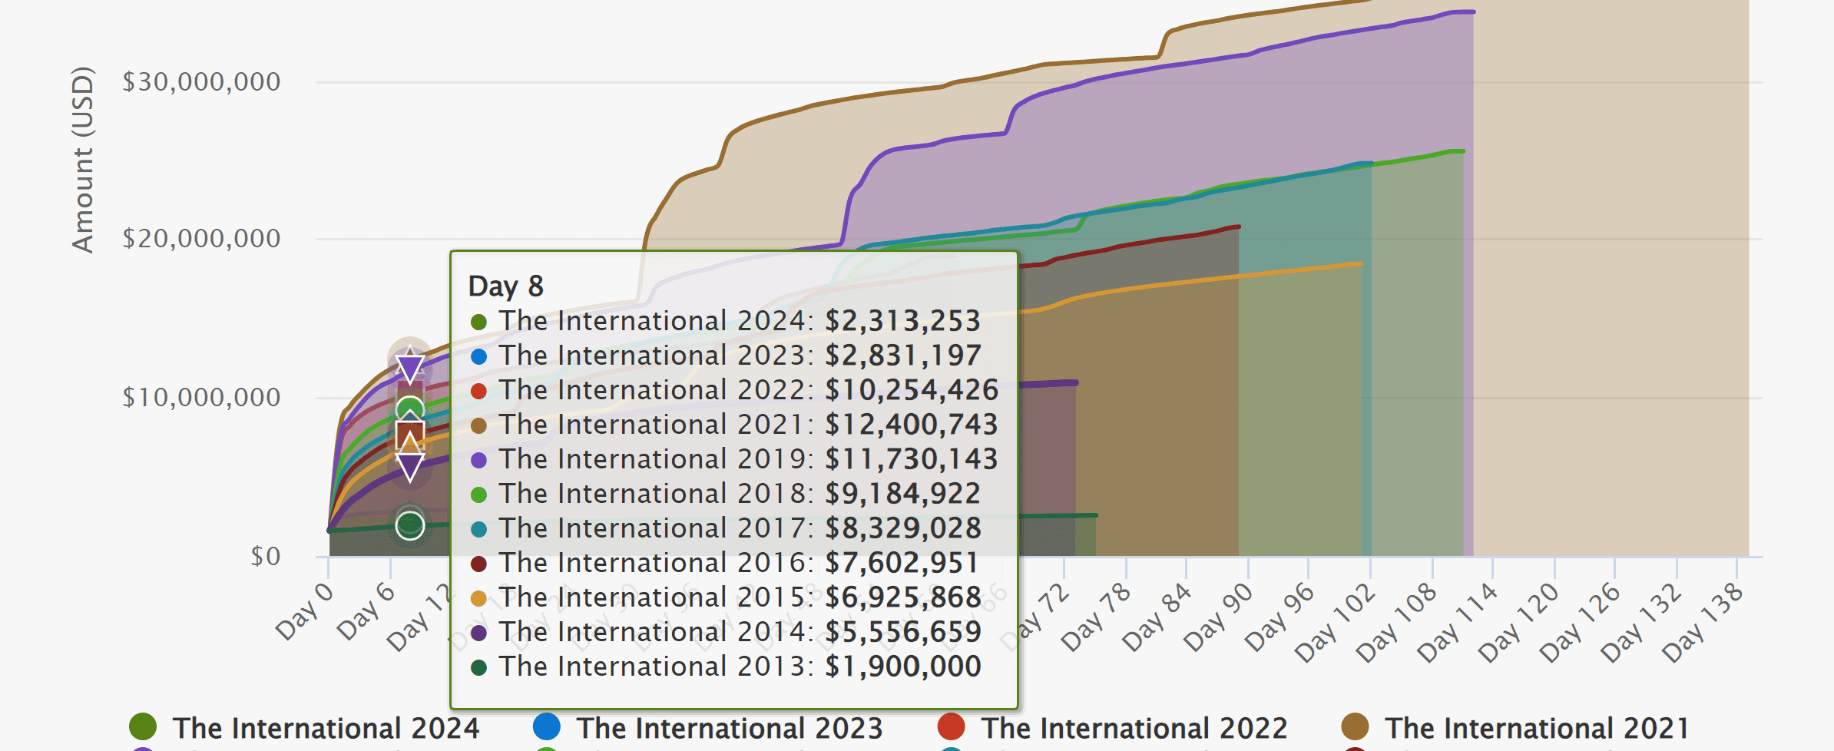Click the Day 8 tooltip header
The image size is (1834, 751).
click(506, 286)
